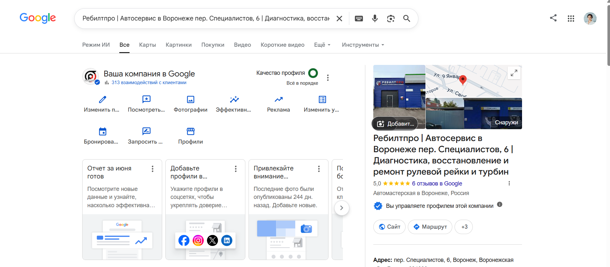Click info icon beside profile management text
Screen dimensions: 610x267
coord(500,204)
